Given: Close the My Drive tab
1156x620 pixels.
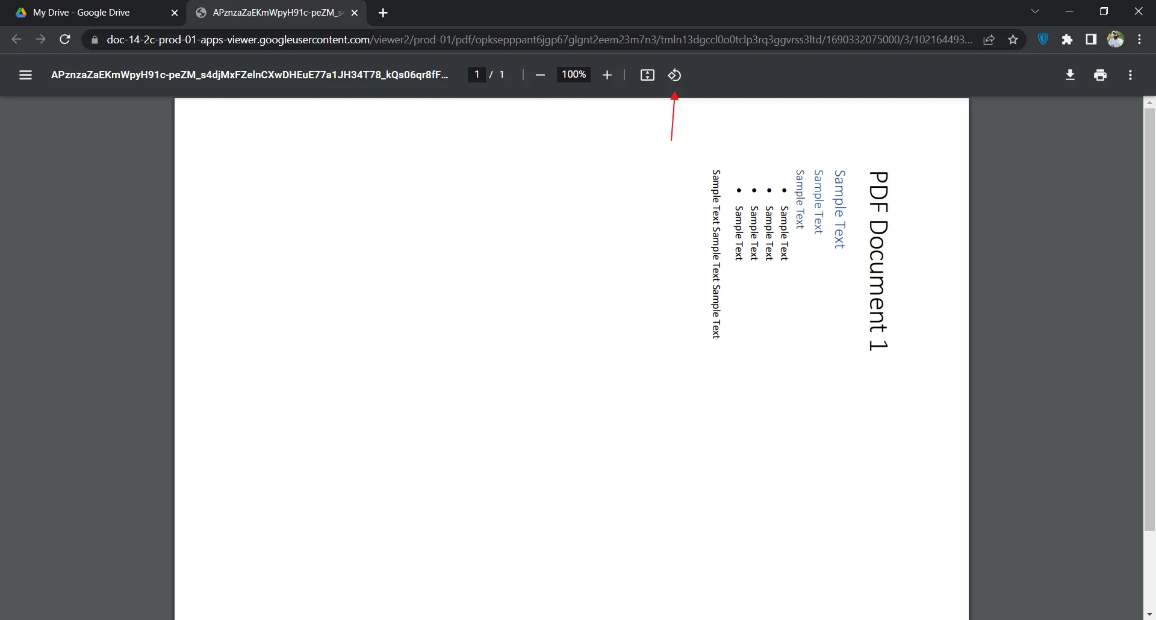Looking at the screenshot, I should [175, 13].
